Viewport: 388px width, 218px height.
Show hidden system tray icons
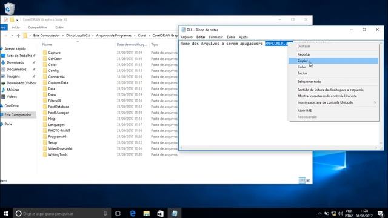(319, 214)
